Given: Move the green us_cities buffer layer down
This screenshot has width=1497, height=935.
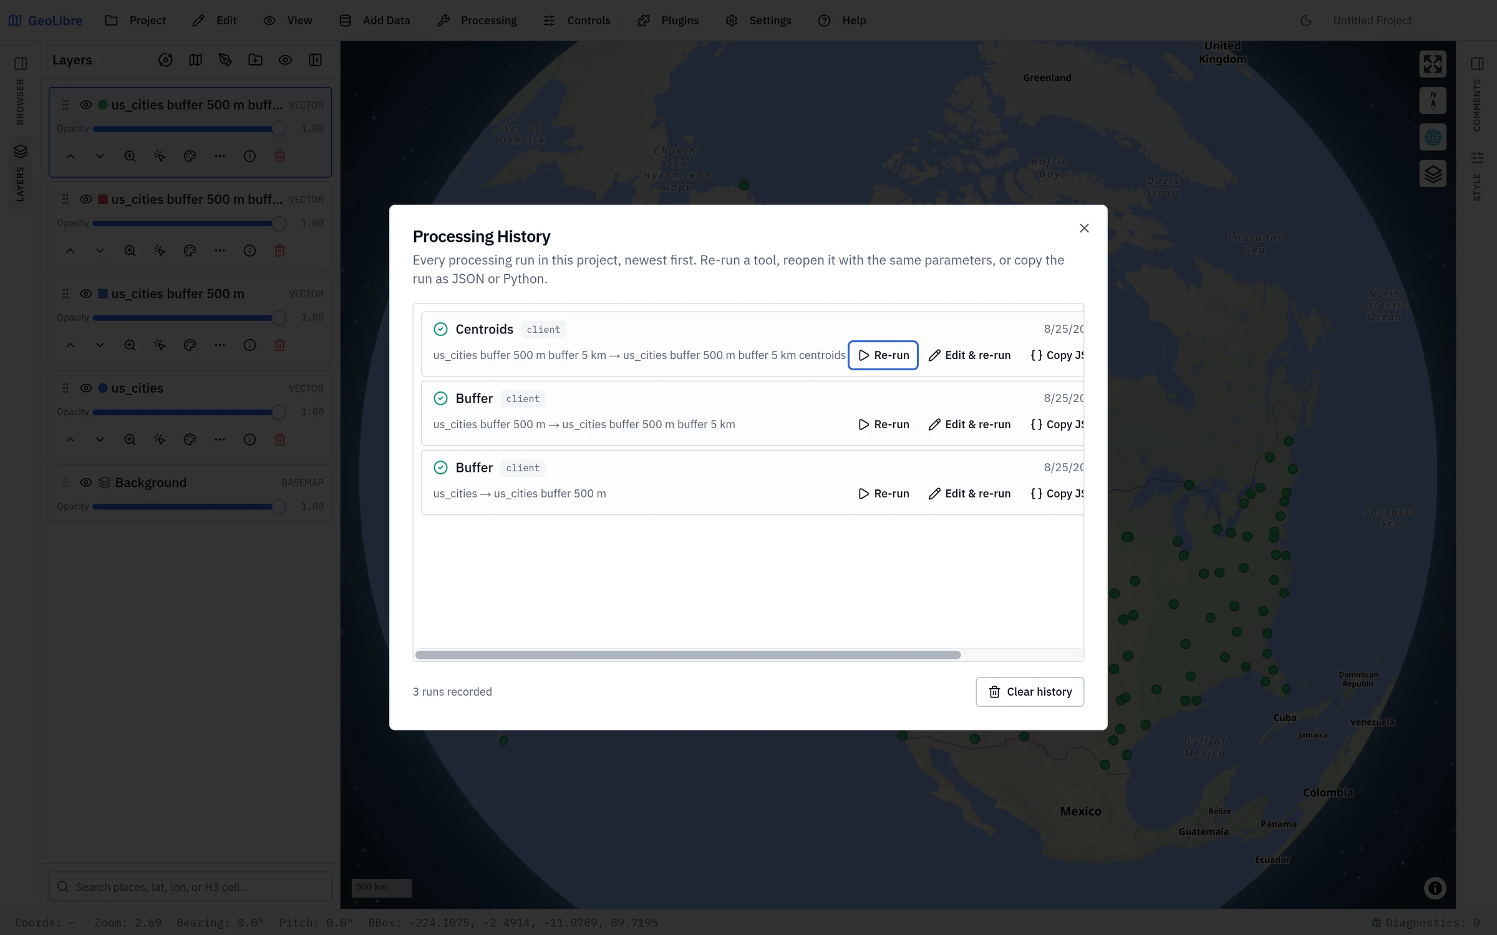Looking at the screenshot, I should point(100,156).
